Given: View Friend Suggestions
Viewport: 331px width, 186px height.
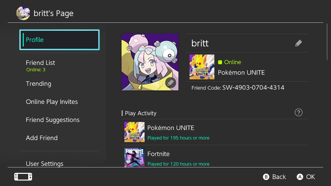Looking at the screenshot, I should tap(53, 120).
